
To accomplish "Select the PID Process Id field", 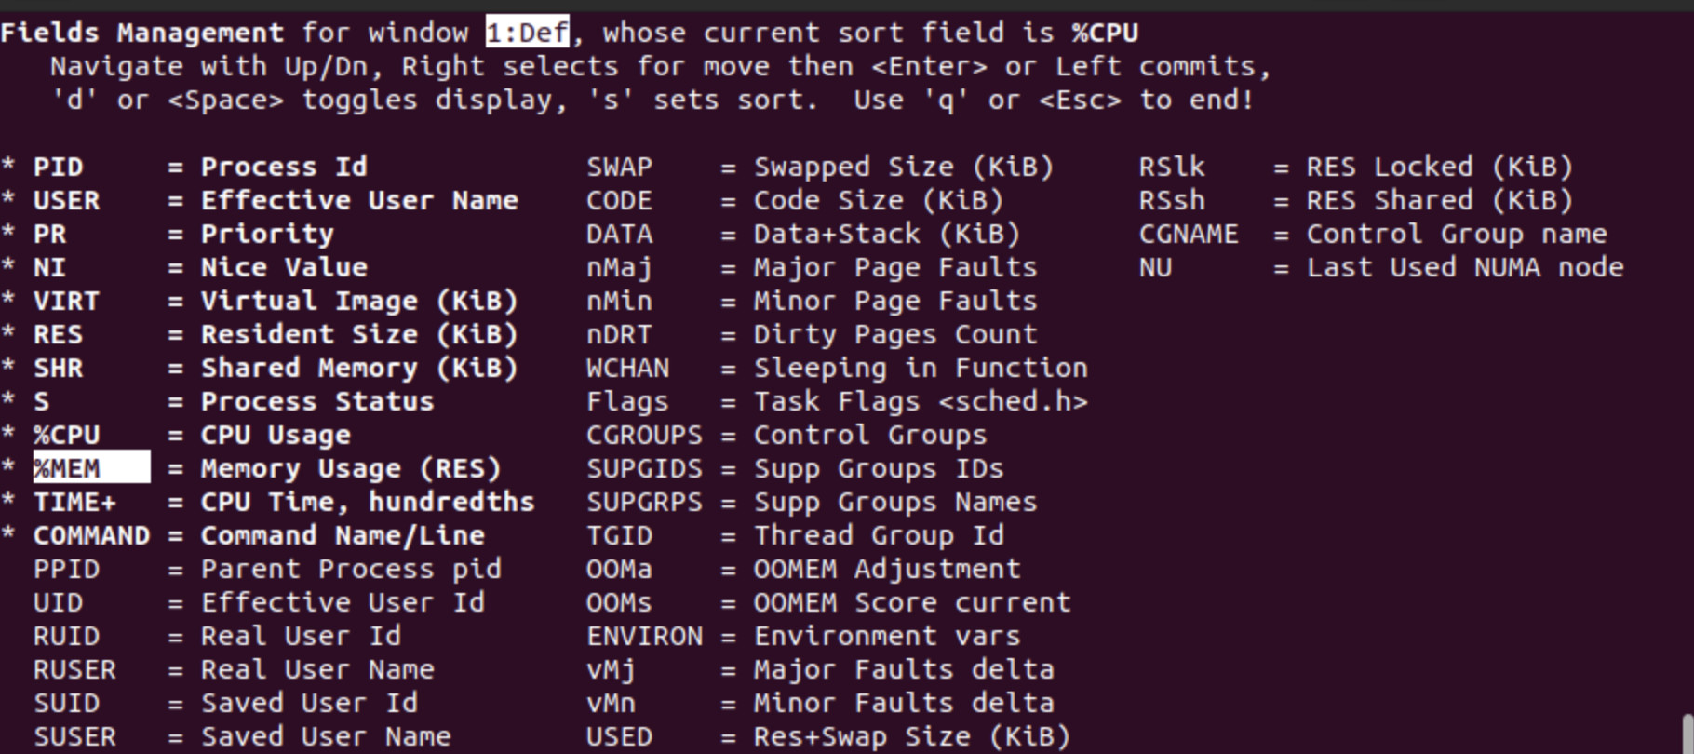I will point(58,167).
